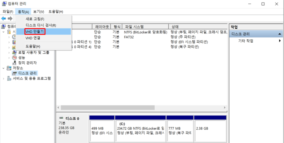This screenshot has height=143, width=284.
Task: Expand the 성능 tree node
Action: pos(9,58)
